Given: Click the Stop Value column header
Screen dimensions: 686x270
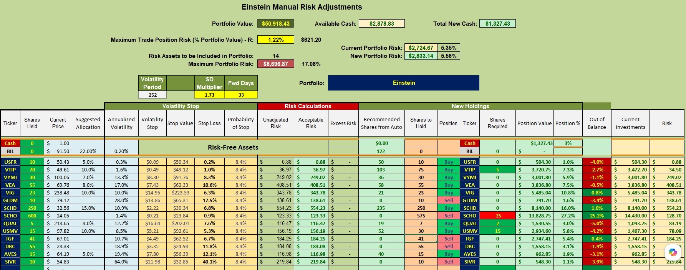Looking at the screenshot, I should pos(180,123).
